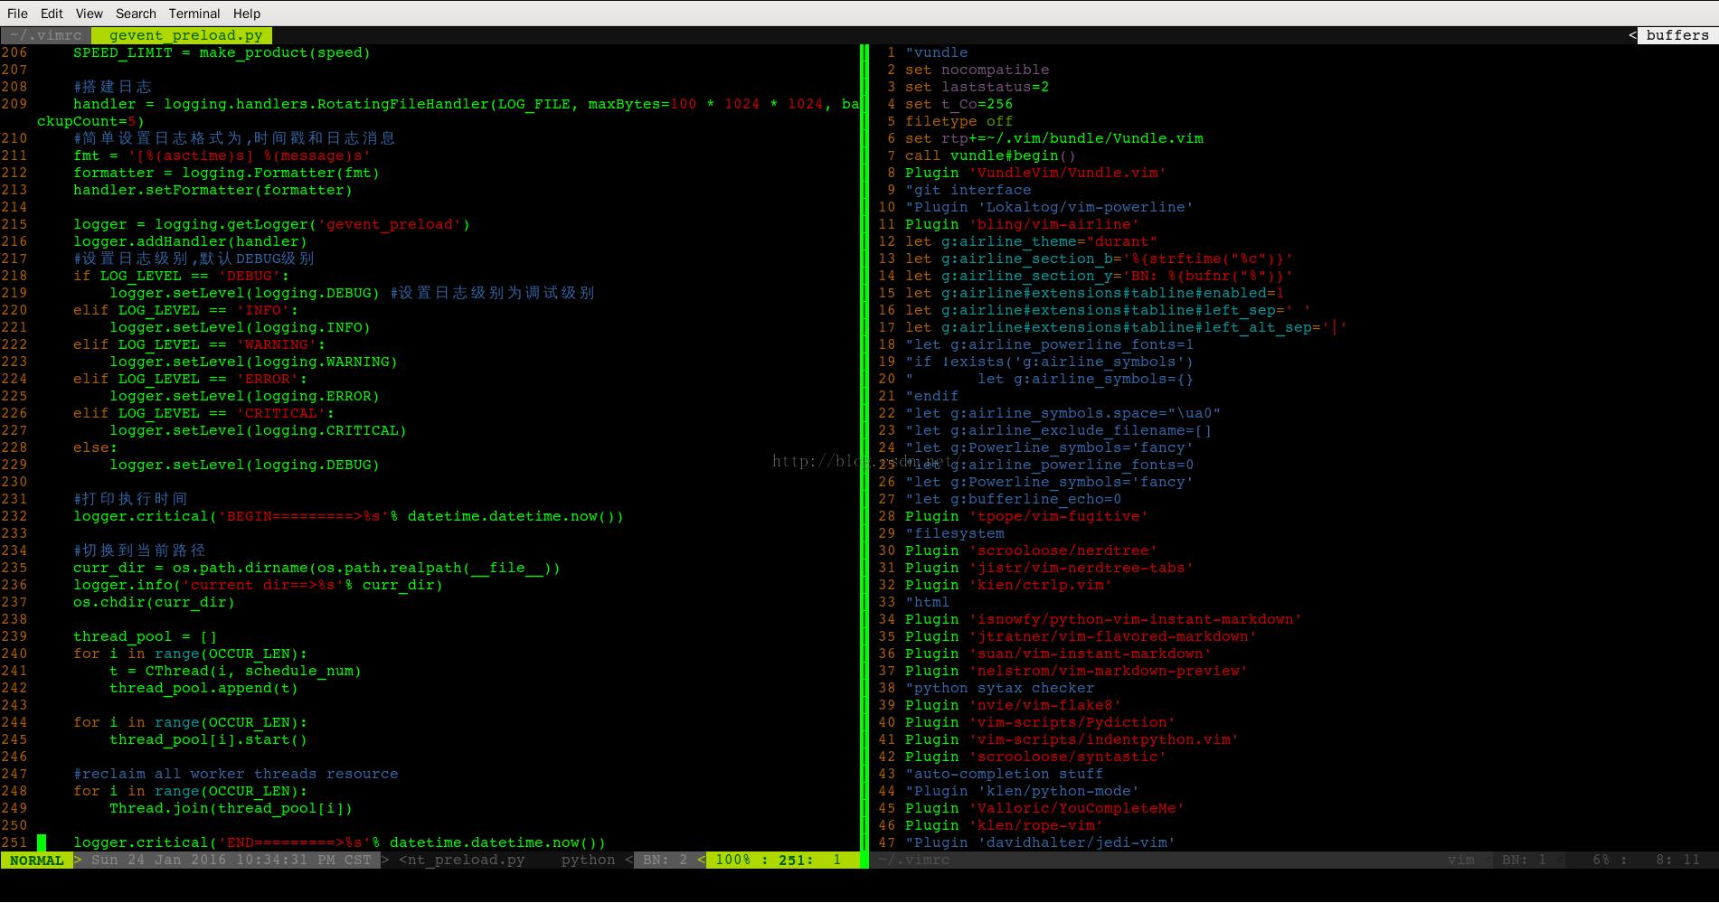The width and height of the screenshot is (1719, 903).
Task: Click the BN: 1 indicator in the right status line
Action: pos(1524,860)
